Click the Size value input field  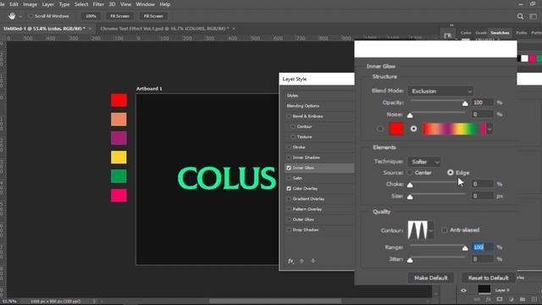(482, 196)
